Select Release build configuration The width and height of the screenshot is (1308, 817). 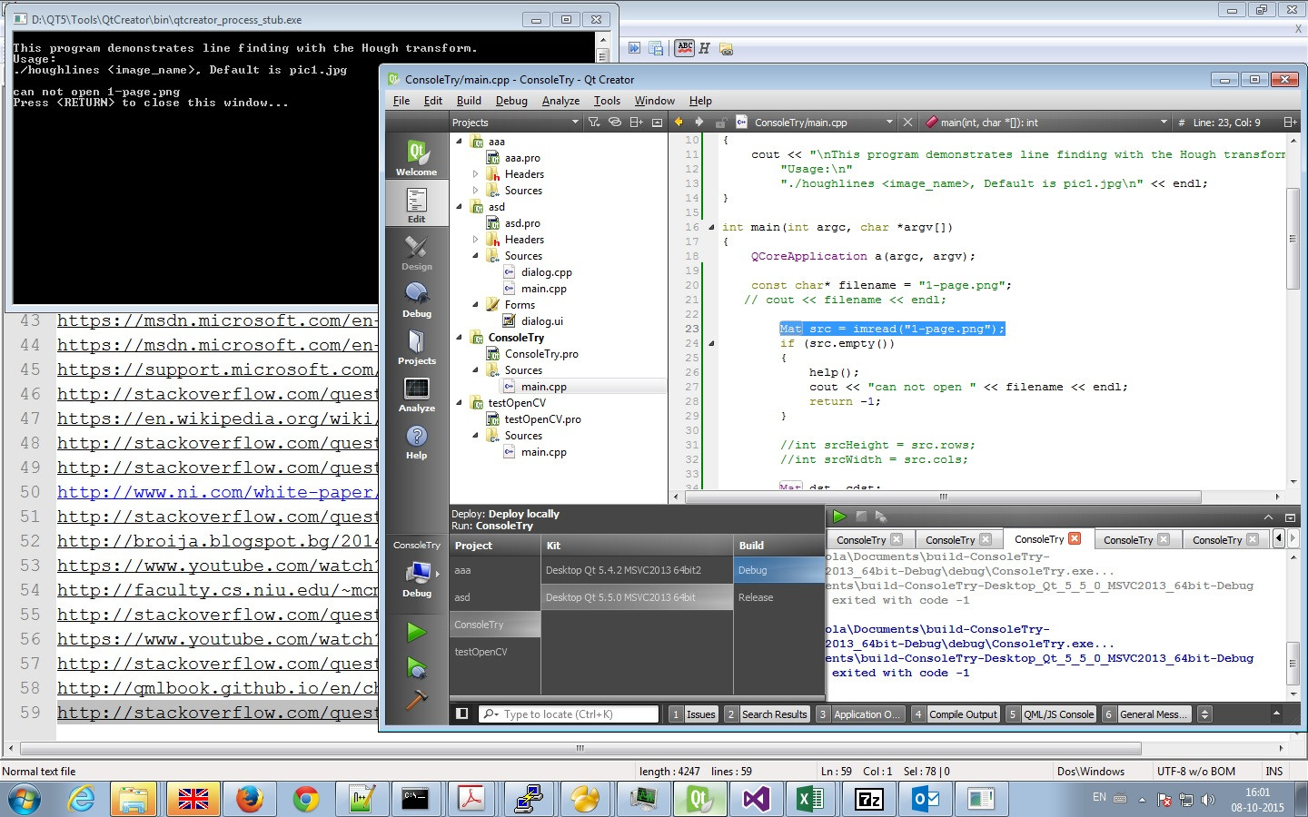pyautogui.click(x=779, y=597)
